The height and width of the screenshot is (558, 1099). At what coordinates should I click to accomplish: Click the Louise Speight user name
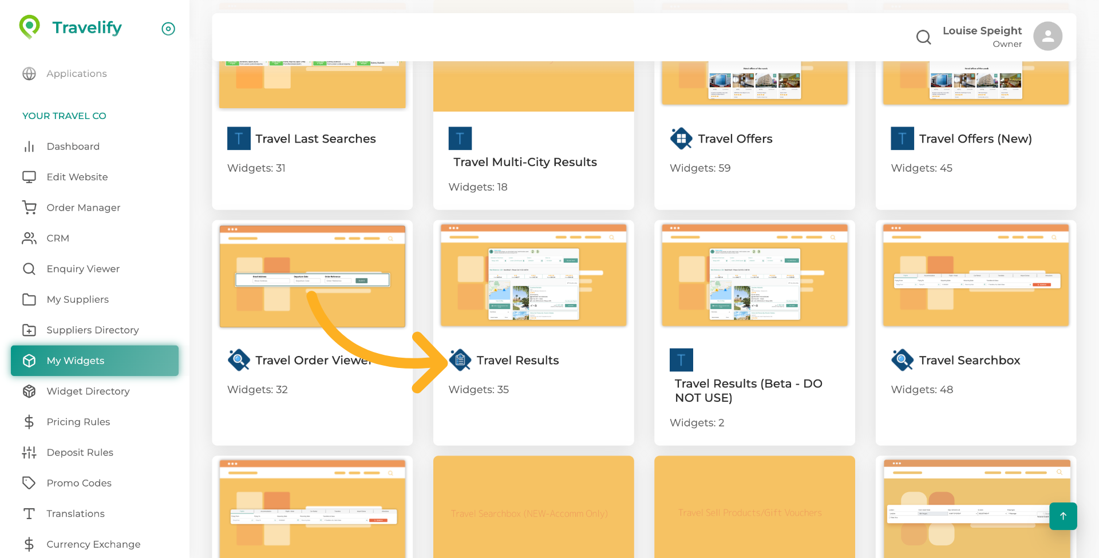[x=982, y=31]
